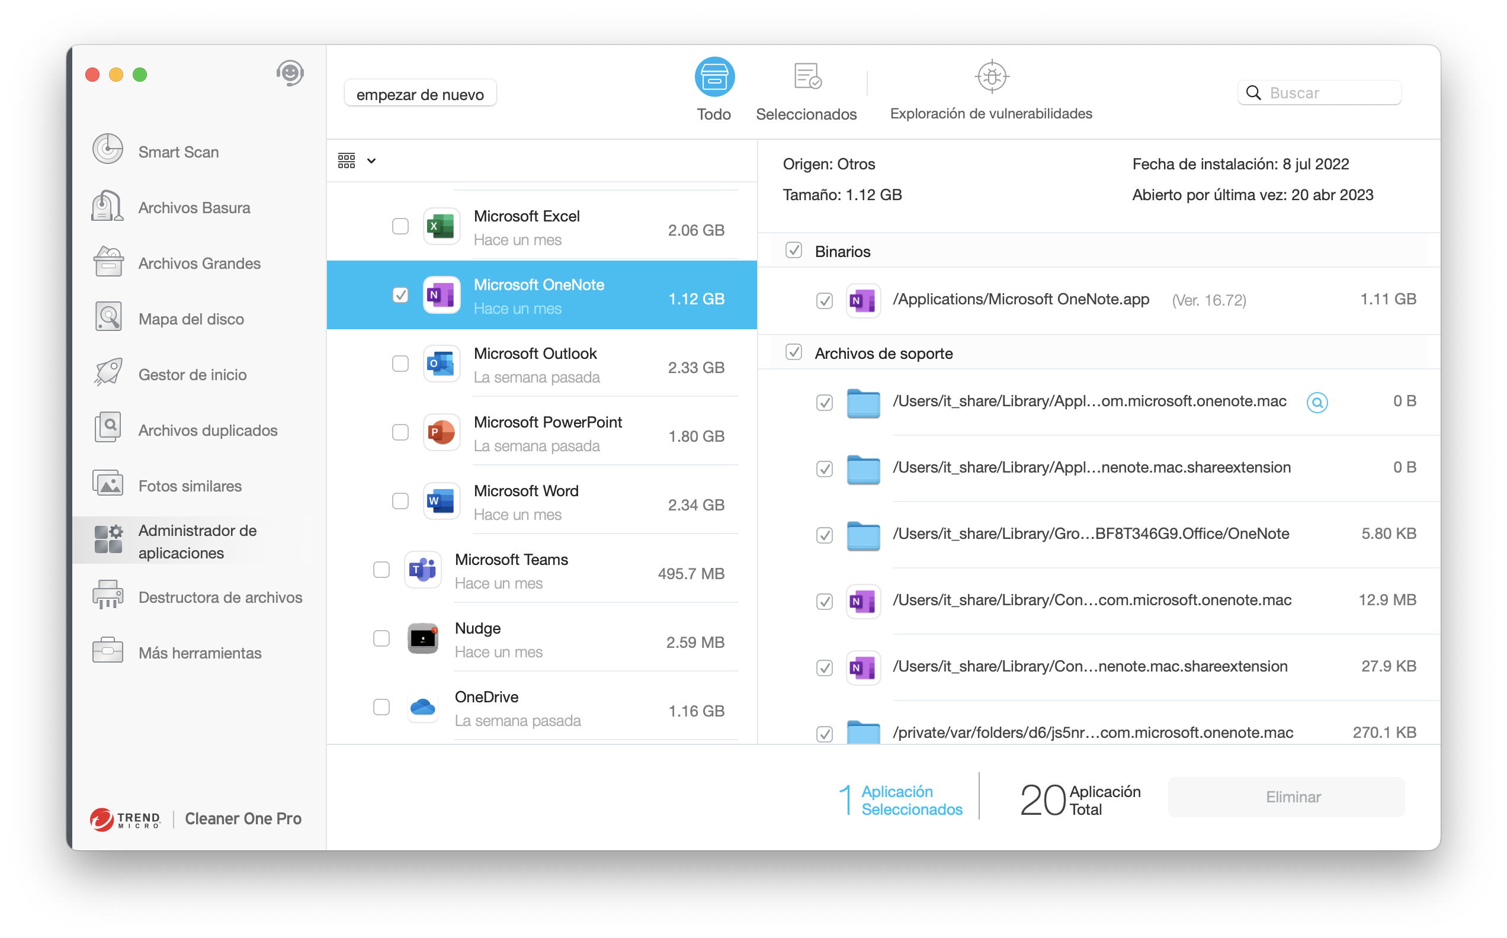Open Gestor de inicio via rocket icon

click(x=108, y=373)
